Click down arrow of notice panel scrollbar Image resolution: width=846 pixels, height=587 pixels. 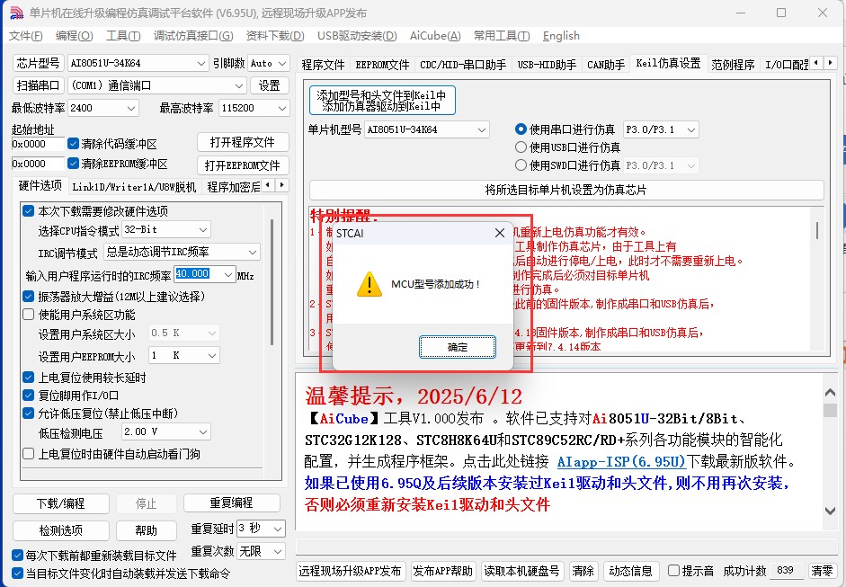point(831,511)
